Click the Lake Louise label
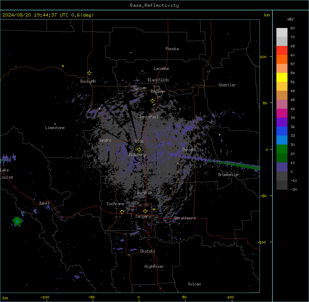This screenshot has width=309, height=302. [6, 174]
